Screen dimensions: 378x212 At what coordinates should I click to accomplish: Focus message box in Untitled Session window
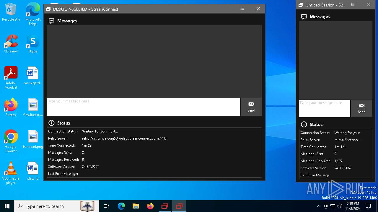[325, 108]
